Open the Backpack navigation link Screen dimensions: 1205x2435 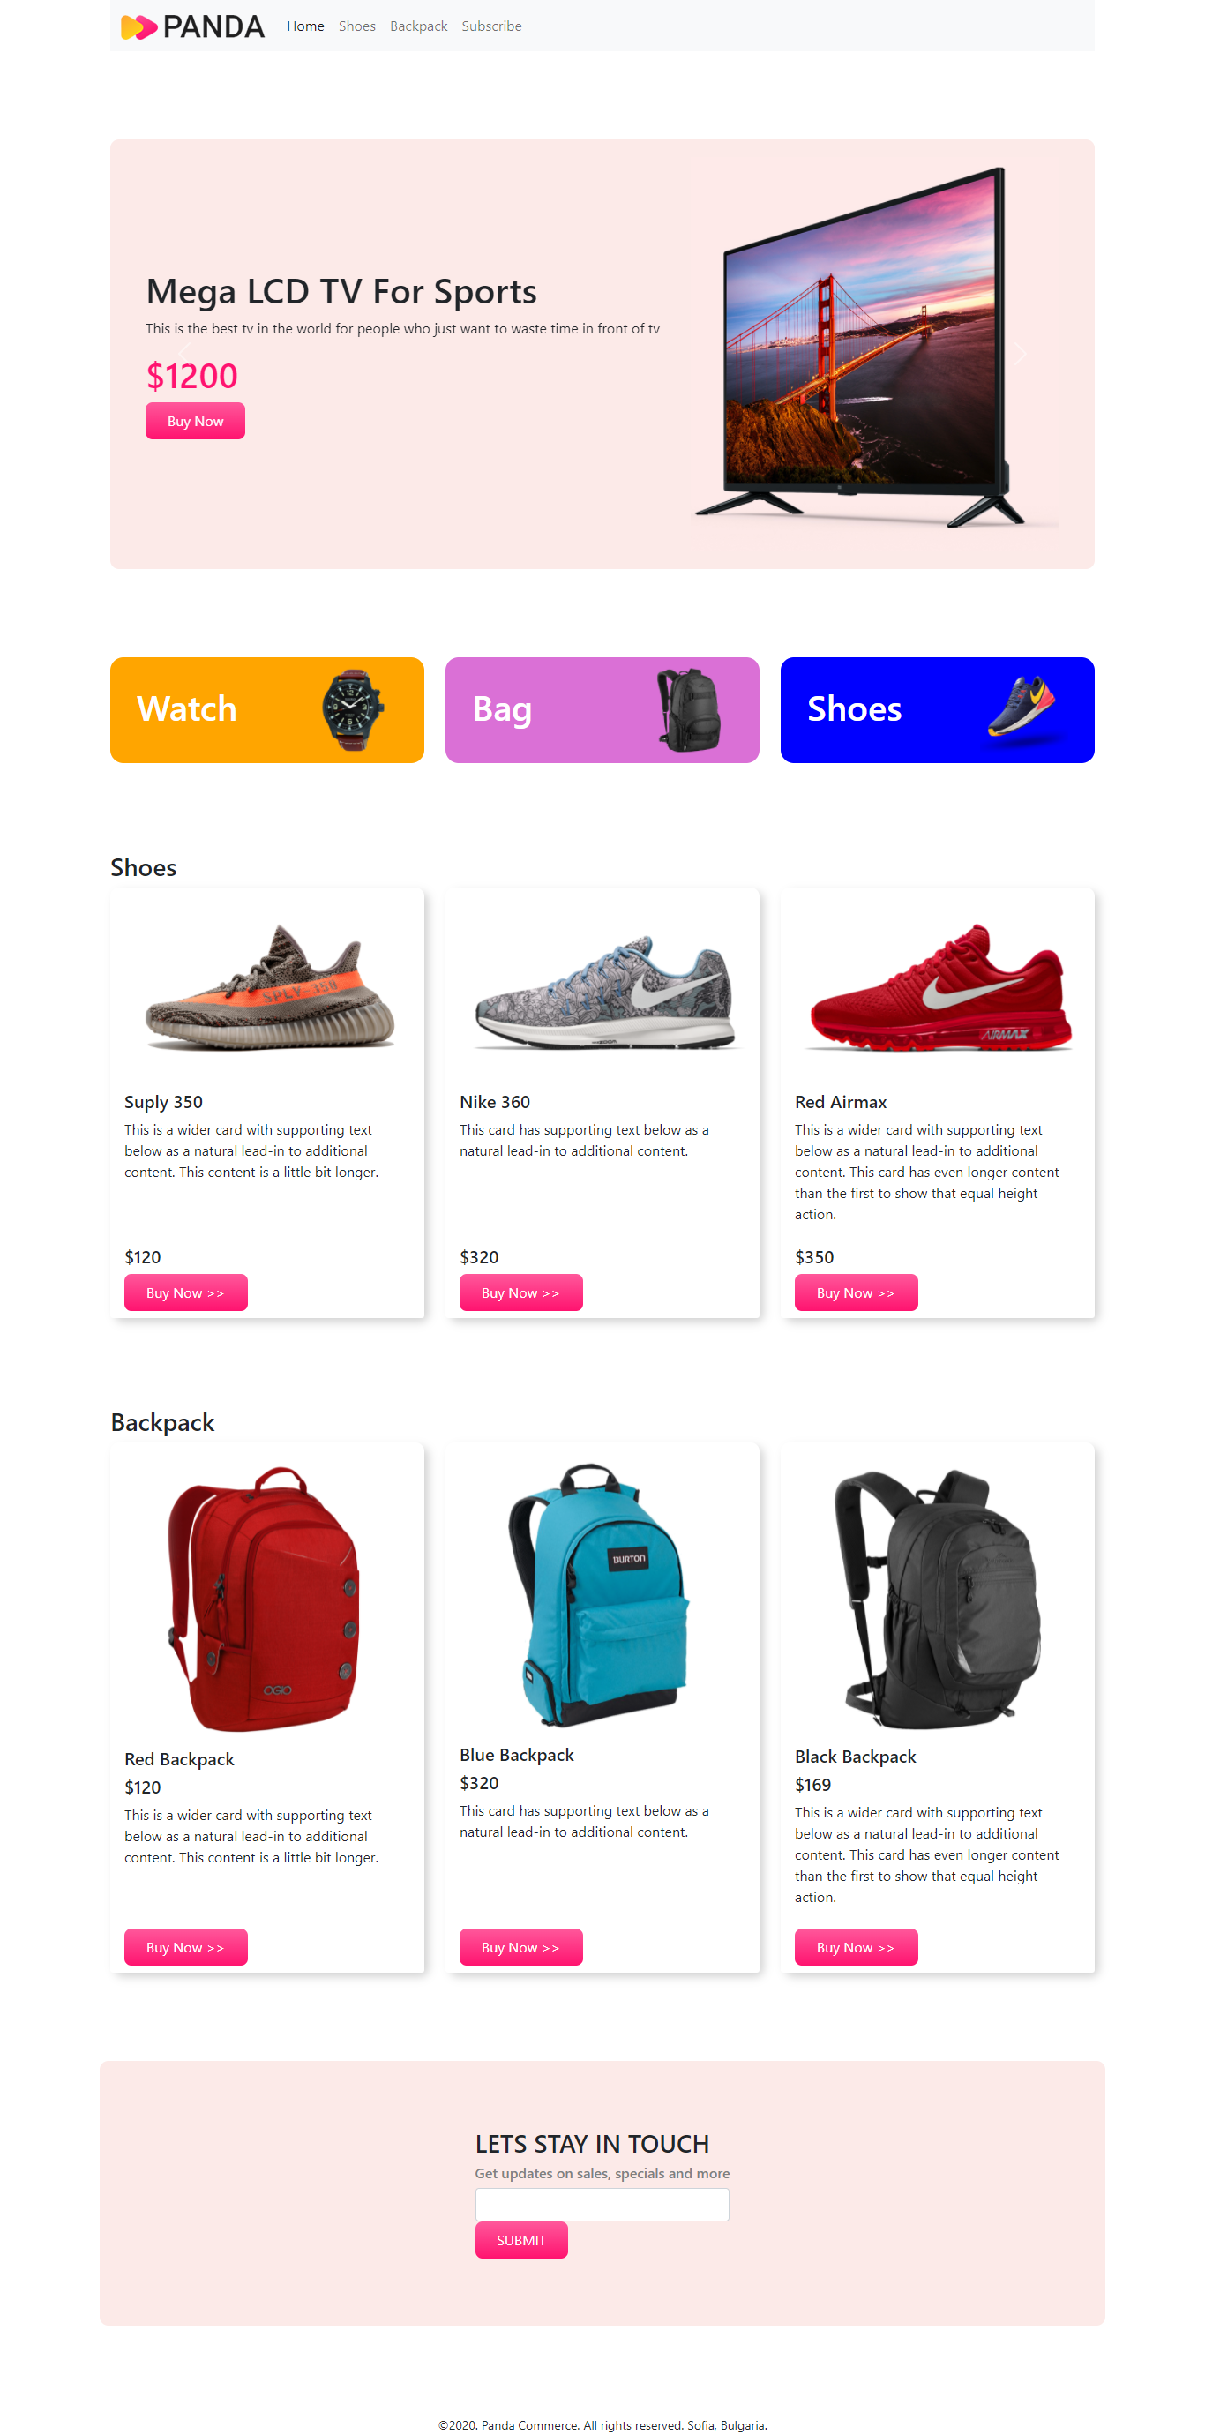coord(419,26)
